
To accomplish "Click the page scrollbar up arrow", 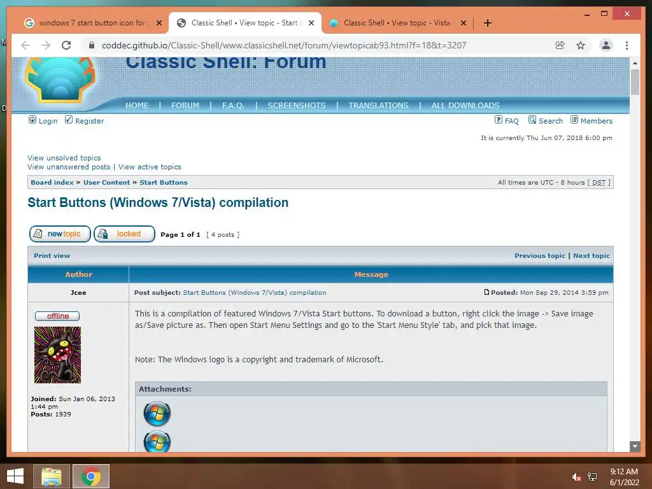I will pyautogui.click(x=635, y=63).
